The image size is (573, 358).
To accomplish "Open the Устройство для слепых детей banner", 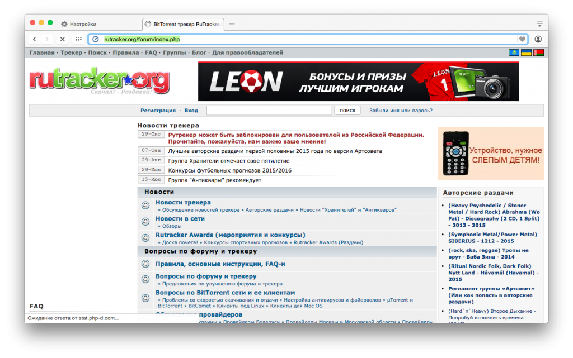I will pos(491,154).
